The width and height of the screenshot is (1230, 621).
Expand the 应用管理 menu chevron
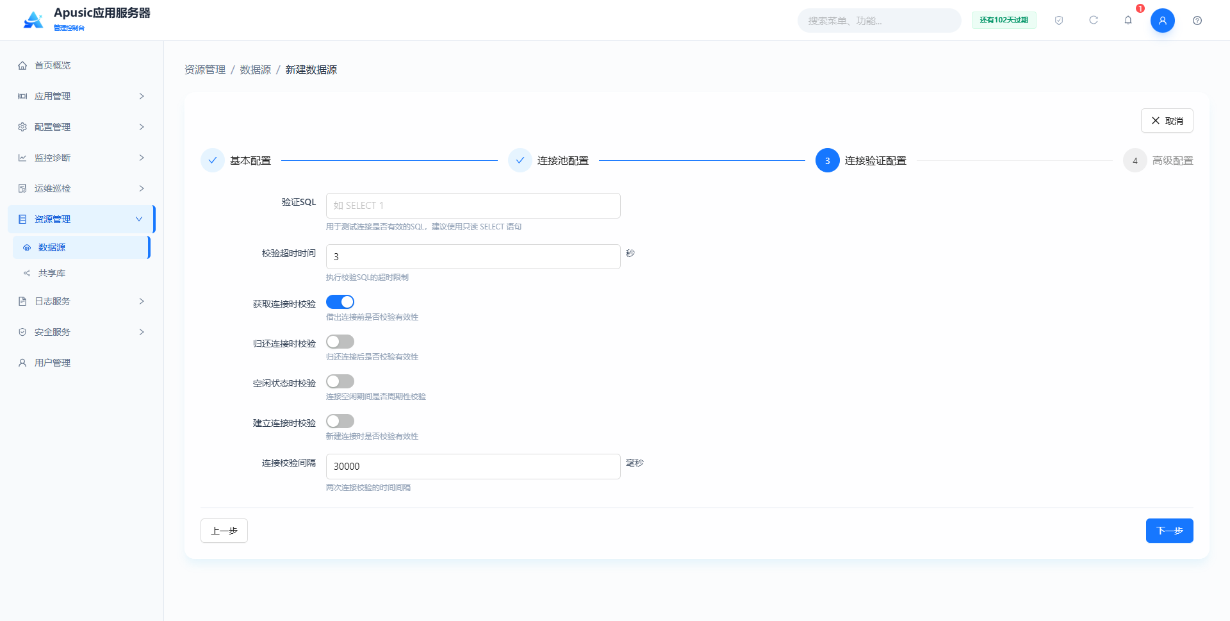(142, 96)
